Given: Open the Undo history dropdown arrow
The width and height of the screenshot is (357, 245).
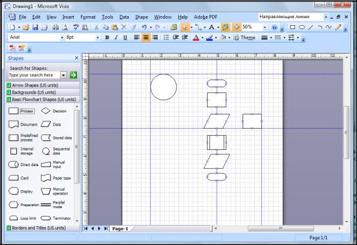Looking at the screenshot, I should tap(151, 28).
